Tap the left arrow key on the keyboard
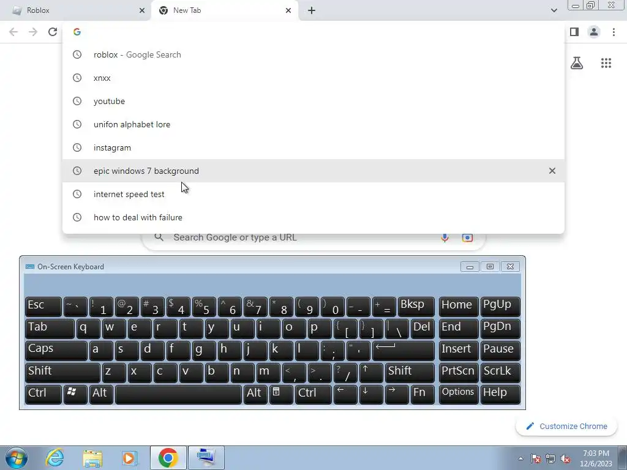 coord(345,395)
